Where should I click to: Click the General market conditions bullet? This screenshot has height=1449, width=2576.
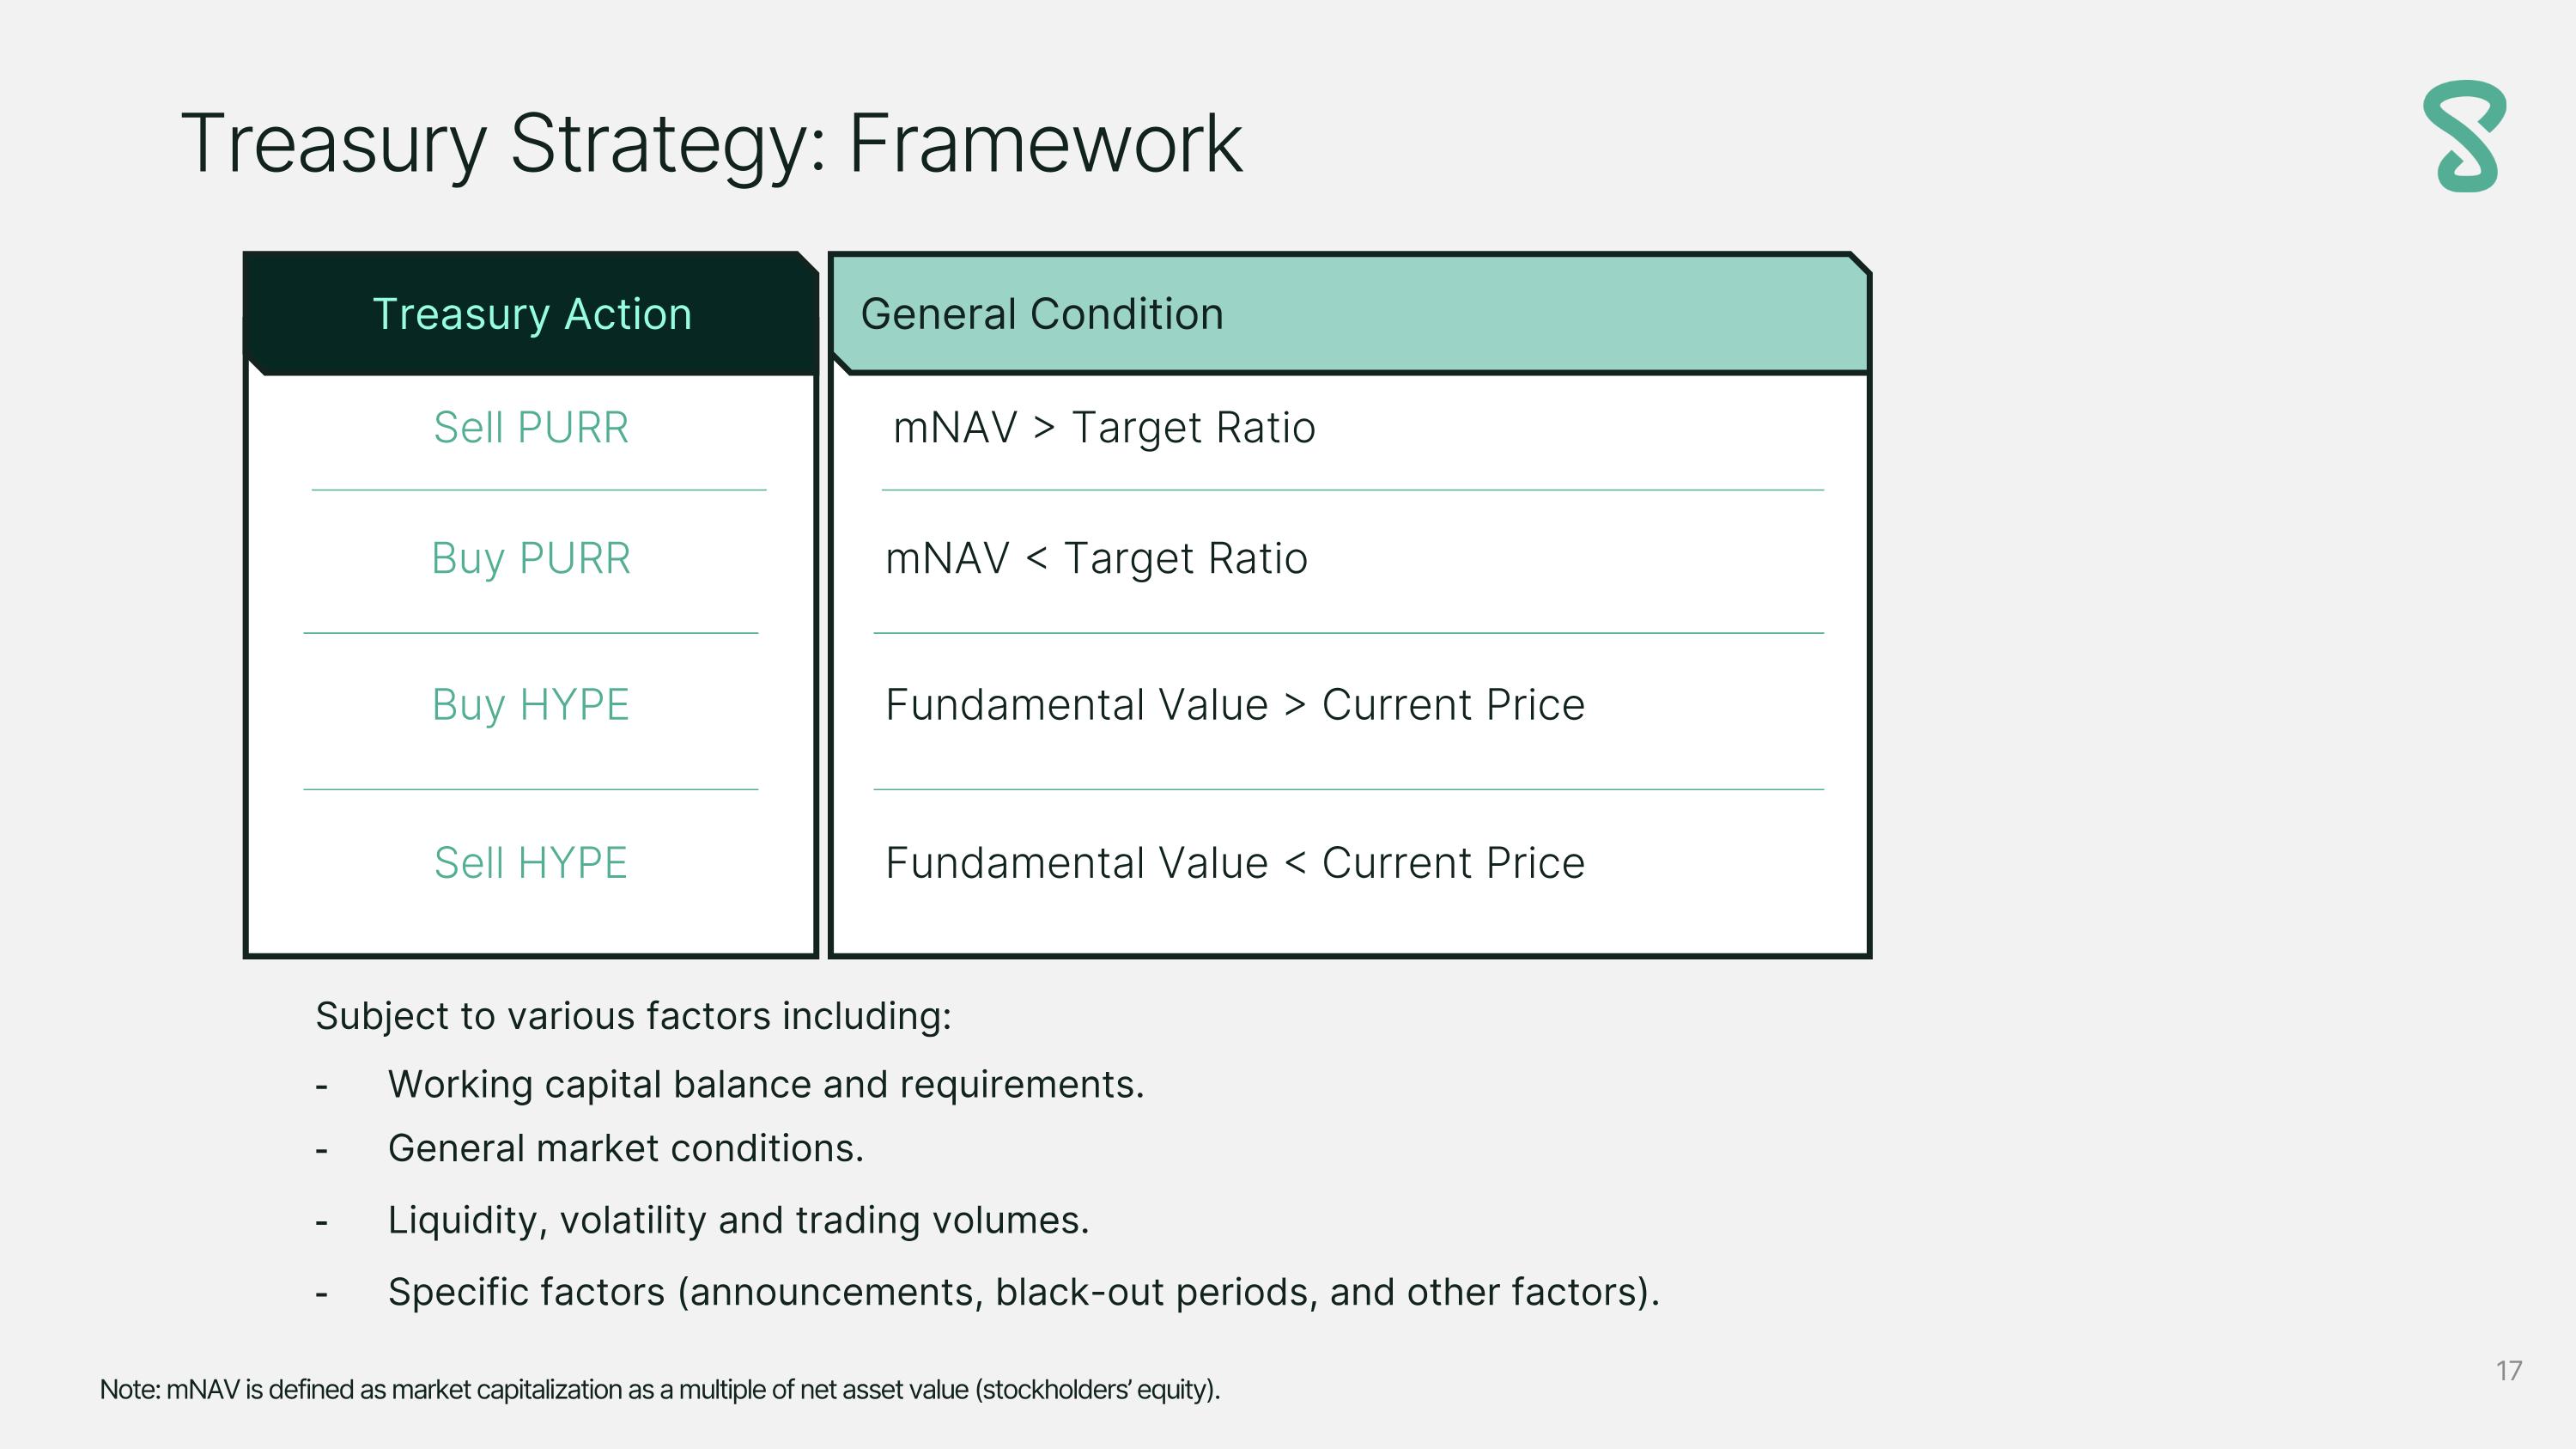tap(625, 1149)
